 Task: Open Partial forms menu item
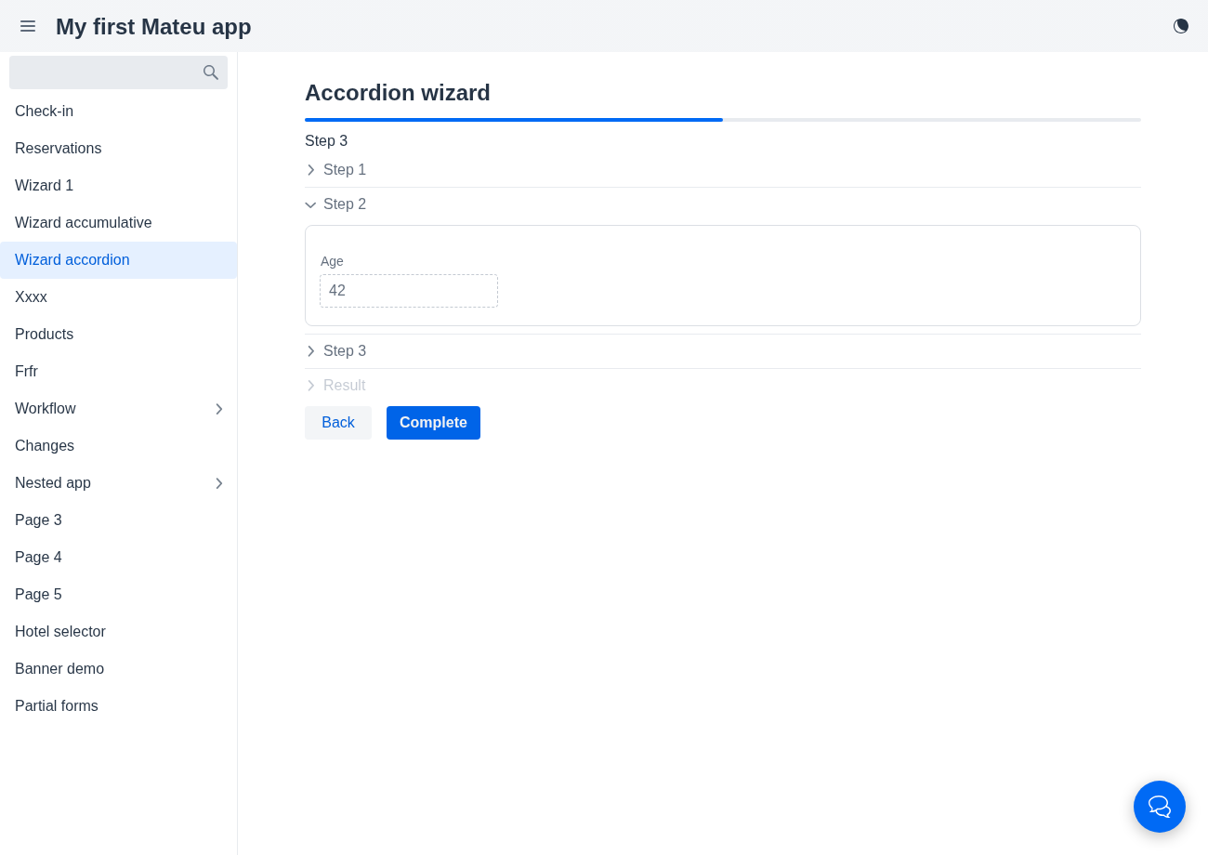118,706
